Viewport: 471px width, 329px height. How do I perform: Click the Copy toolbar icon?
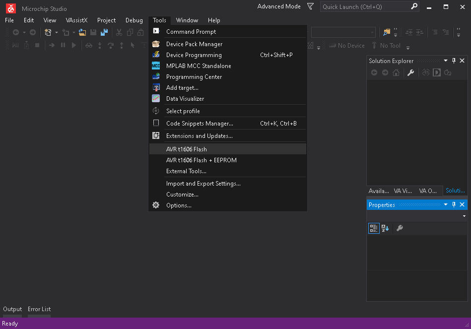130,32
